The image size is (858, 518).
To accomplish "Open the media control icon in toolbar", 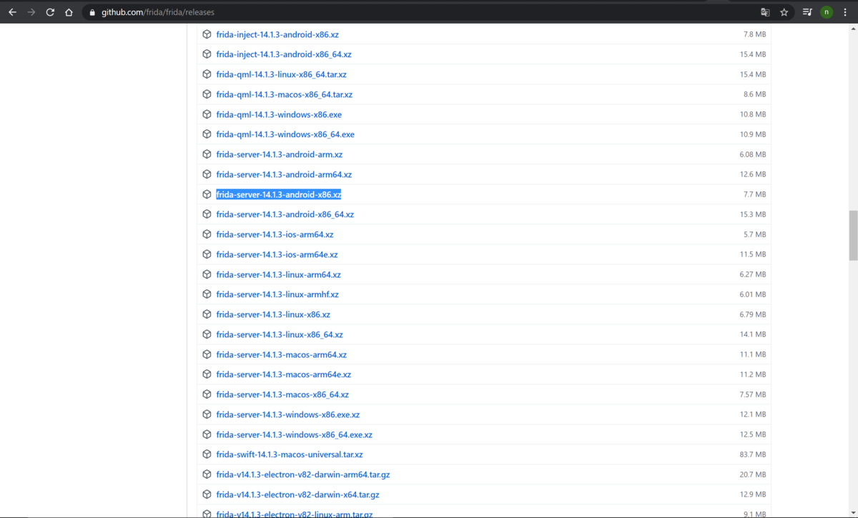I will [807, 12].
